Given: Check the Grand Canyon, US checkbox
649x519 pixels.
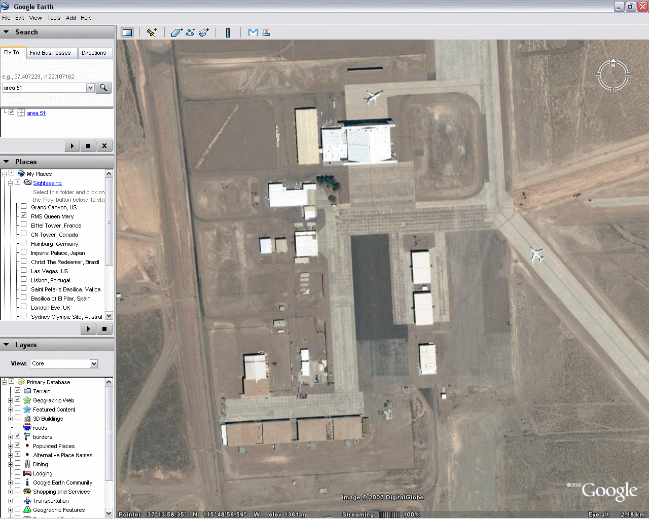Looking at the screenshot, I should [23, 206].
